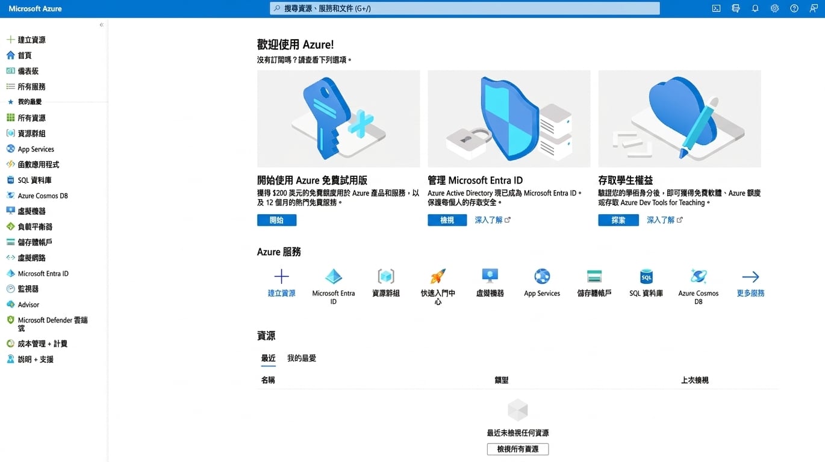
Task: Collapse the left sidebar with the chevron
Action: (x=101, y=25)
